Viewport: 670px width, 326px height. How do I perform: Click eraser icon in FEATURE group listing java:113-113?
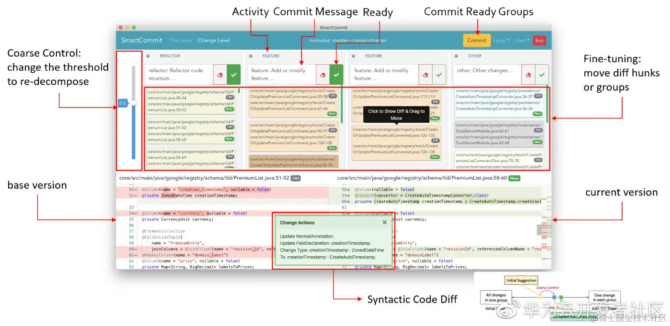pos(425,75)
